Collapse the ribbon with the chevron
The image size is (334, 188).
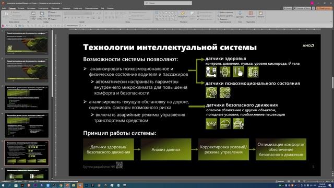point(331,22)
